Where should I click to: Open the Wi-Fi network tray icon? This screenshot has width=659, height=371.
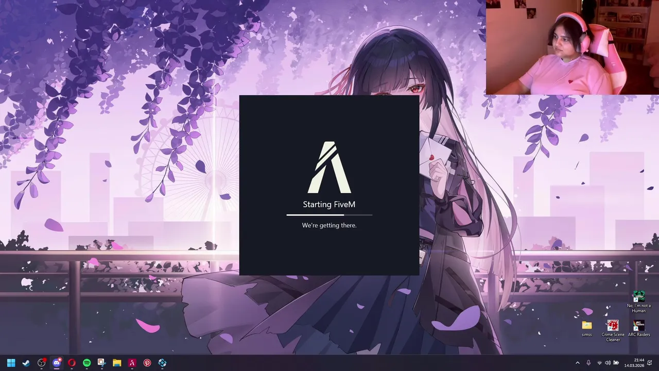[x=599, y=363]
